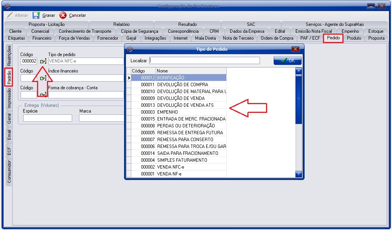Switch to the Produto tab
The width and height of the screenshot is (392, 230).
click(x=354, y=38)
